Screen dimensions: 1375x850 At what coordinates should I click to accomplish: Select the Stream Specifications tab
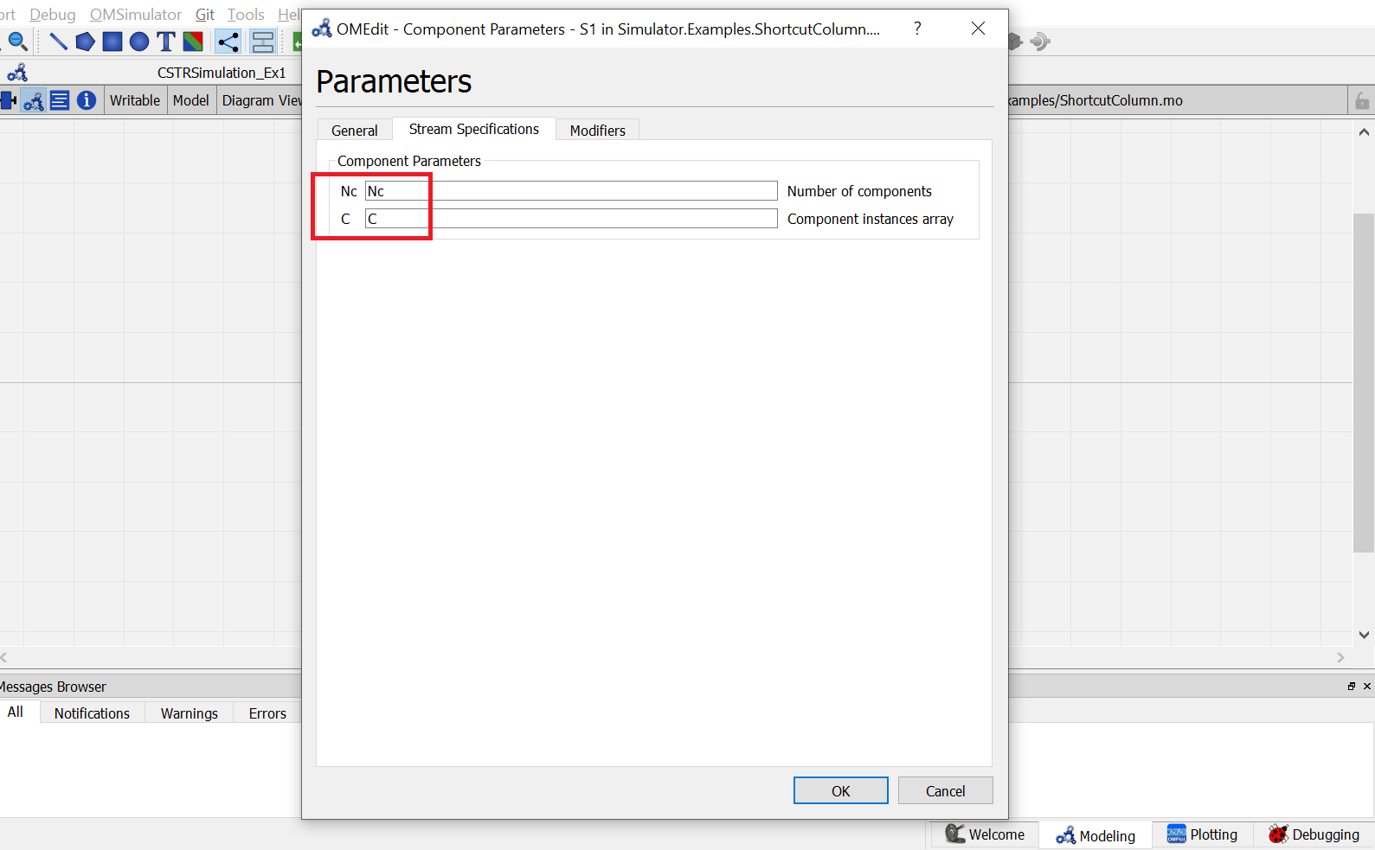(x=474, y=129)
